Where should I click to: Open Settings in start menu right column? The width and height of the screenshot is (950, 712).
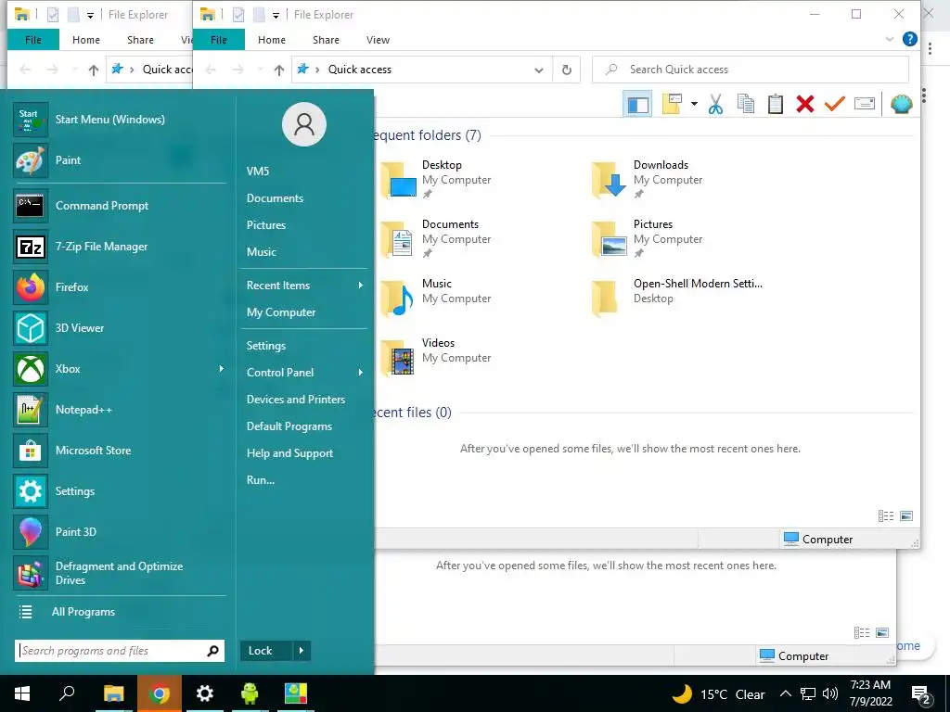point(266,346)
